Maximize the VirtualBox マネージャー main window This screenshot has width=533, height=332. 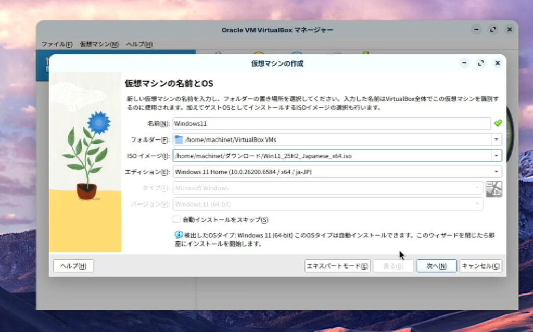[x=492, y=30]
